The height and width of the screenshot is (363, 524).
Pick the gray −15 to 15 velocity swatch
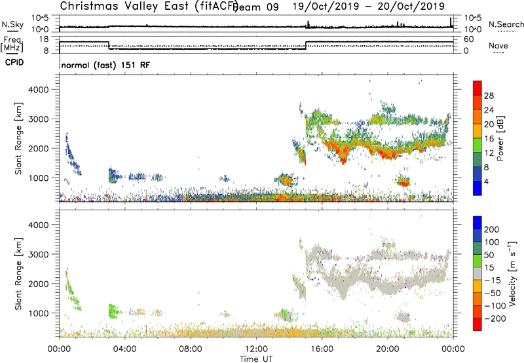[x=477, y=274]
